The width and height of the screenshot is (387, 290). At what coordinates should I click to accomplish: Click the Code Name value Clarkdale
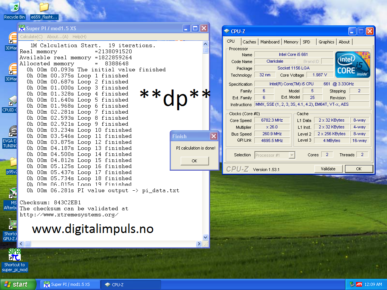tap(275, 61)
